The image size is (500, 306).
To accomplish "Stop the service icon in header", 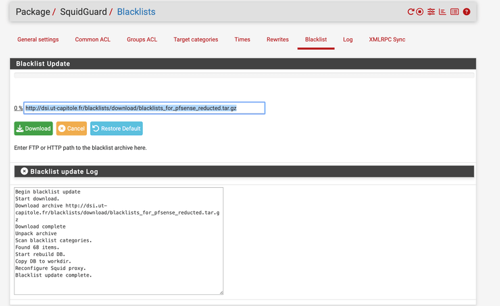I will (420, 12).
